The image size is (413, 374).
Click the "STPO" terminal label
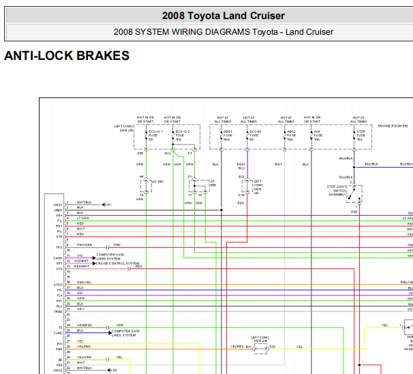click(58, 285)
